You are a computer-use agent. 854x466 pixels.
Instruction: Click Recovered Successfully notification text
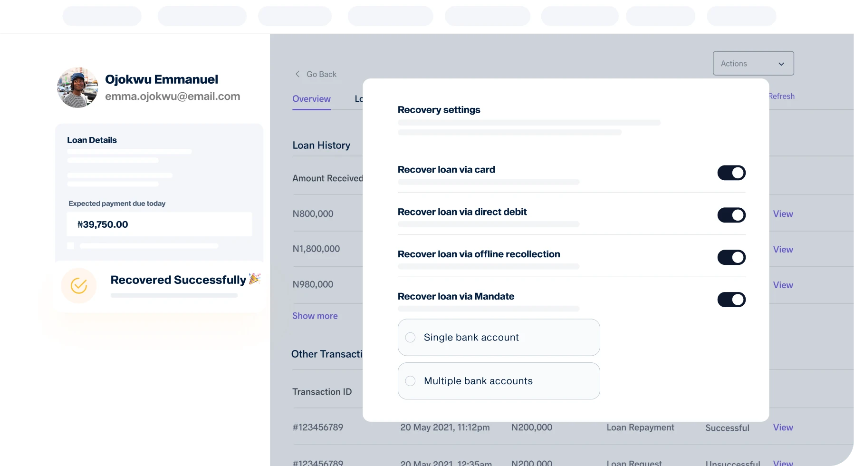click(x=178, y=280)
